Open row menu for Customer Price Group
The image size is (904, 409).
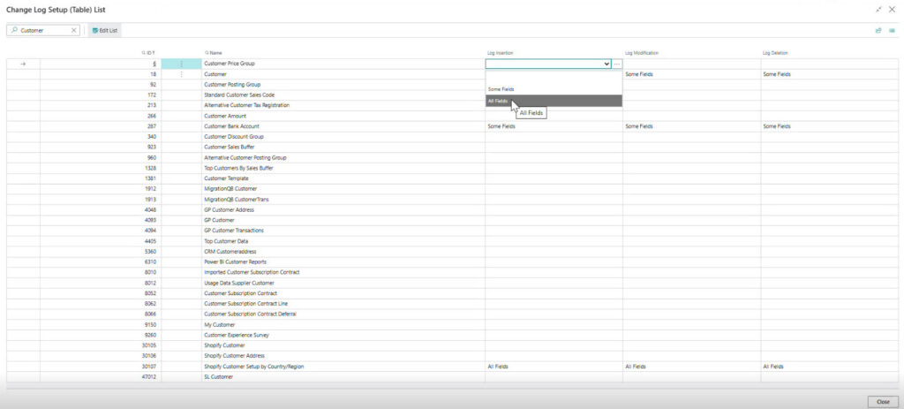[x=182, y=64]
